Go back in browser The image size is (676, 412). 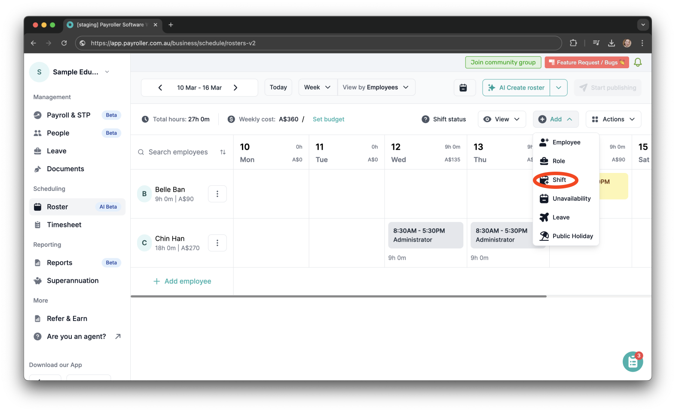tap(34, 43)
